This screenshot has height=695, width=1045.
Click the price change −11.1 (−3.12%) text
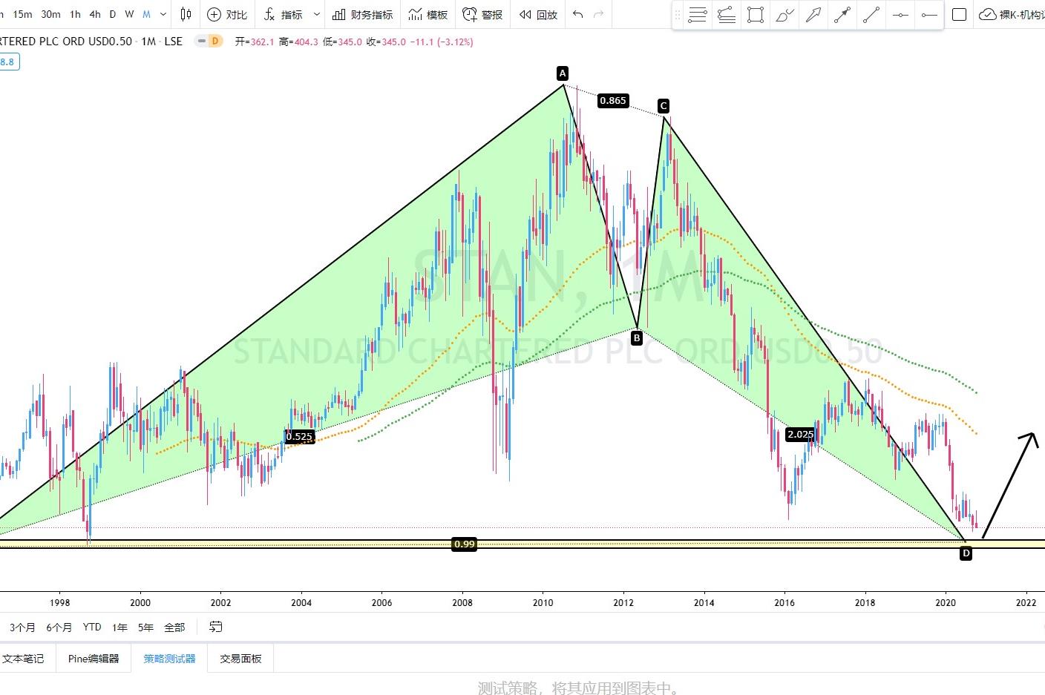pos(442,42)
